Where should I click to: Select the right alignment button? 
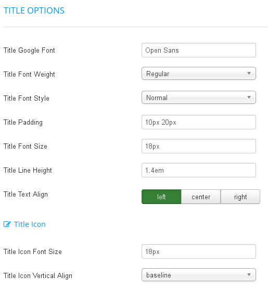click(240, 197)
